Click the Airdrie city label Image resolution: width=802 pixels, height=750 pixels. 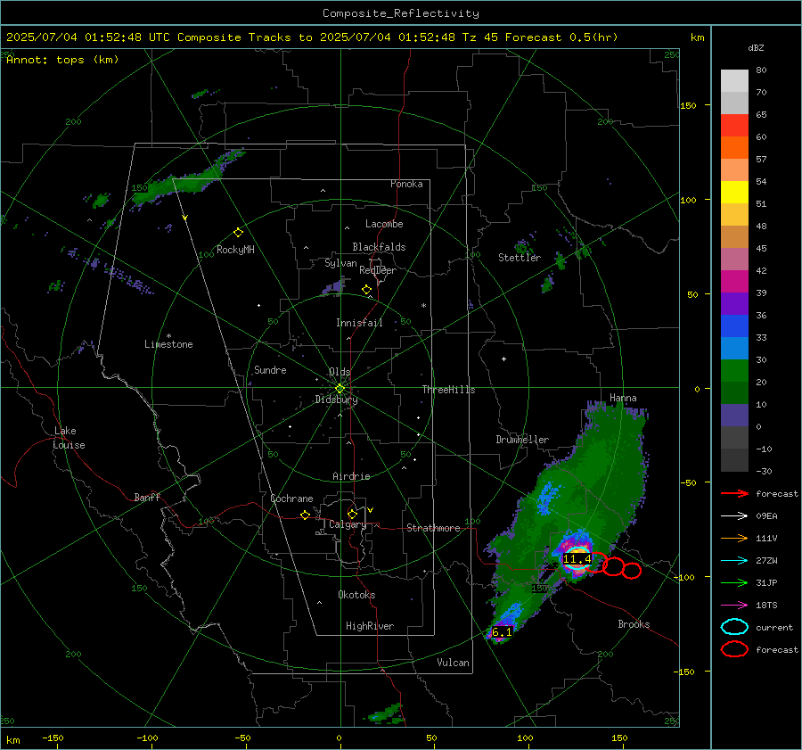point(351,476)
